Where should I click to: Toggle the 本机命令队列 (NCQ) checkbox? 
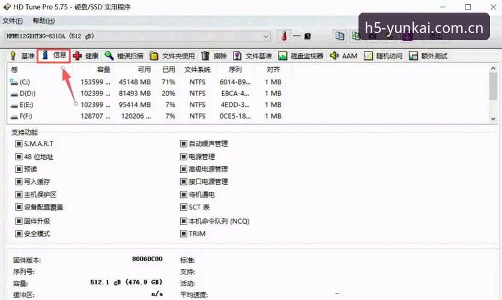click(x=184, y=221)
